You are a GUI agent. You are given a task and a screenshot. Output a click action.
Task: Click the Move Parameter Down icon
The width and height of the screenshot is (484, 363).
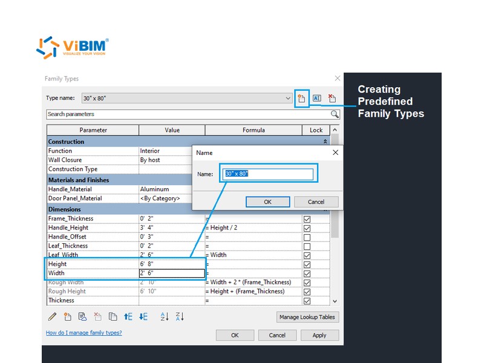pyautogui.click(x=143, y=316)
